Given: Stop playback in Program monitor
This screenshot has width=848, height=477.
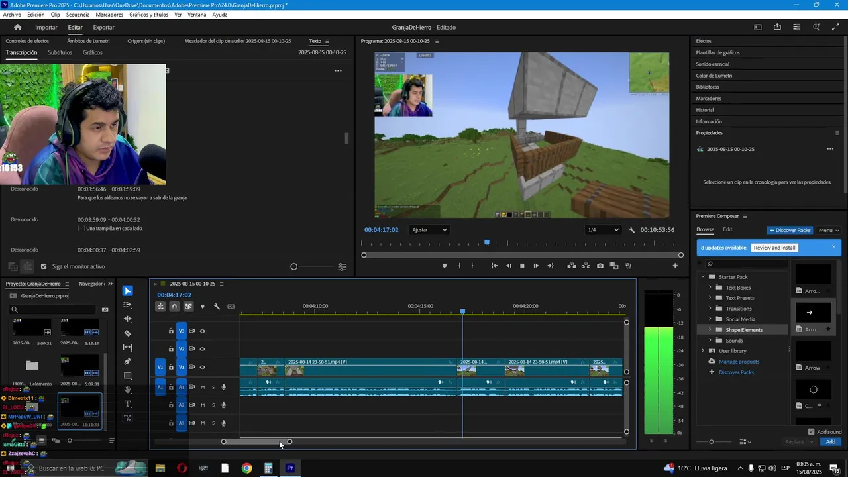Looking at the screenshot, I should [x=522, y=266].
